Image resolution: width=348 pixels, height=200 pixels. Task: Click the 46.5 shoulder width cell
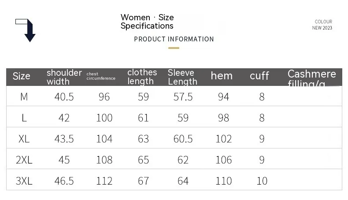64,181
